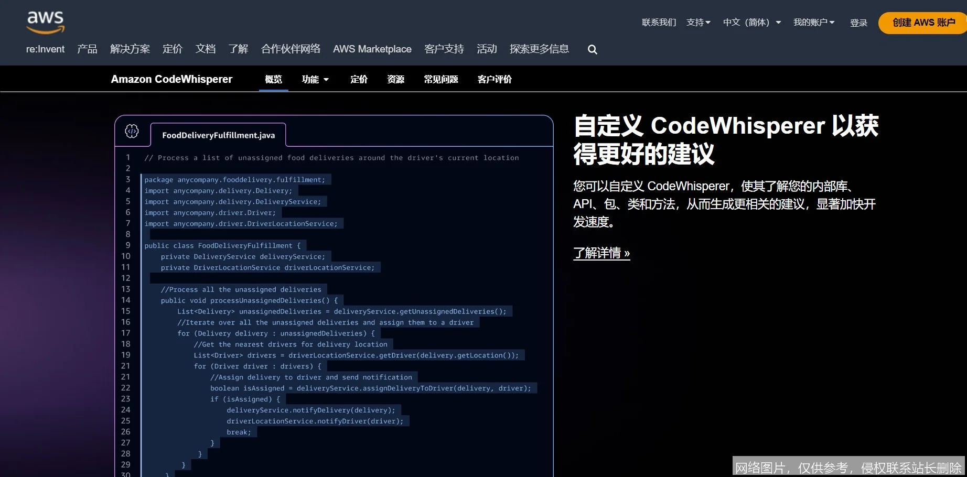Viewport: 967px width, 477px height.
Task: Open the 探索更多信息 menu
Action: [539, 49]
